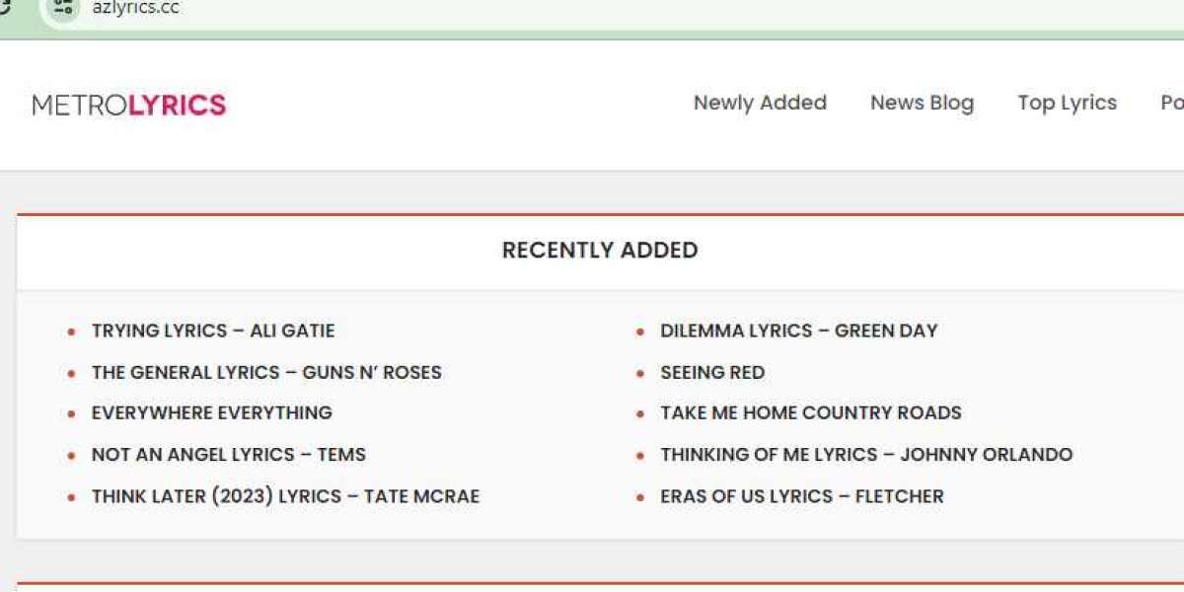
Task: Open the Seeing Red lyrics link
Action: tap(712, 372)
